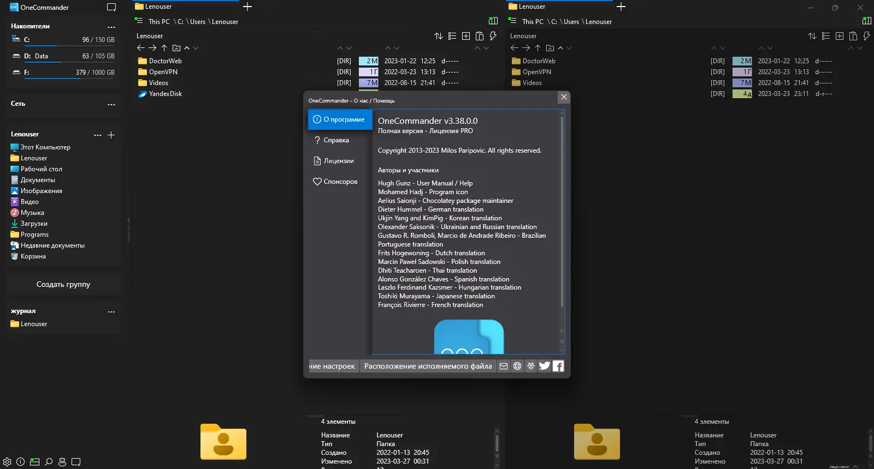Toggle the right pane tree menu beside This PC
Viewport: 874px width, 469px height.
click(x=512, y=21)
